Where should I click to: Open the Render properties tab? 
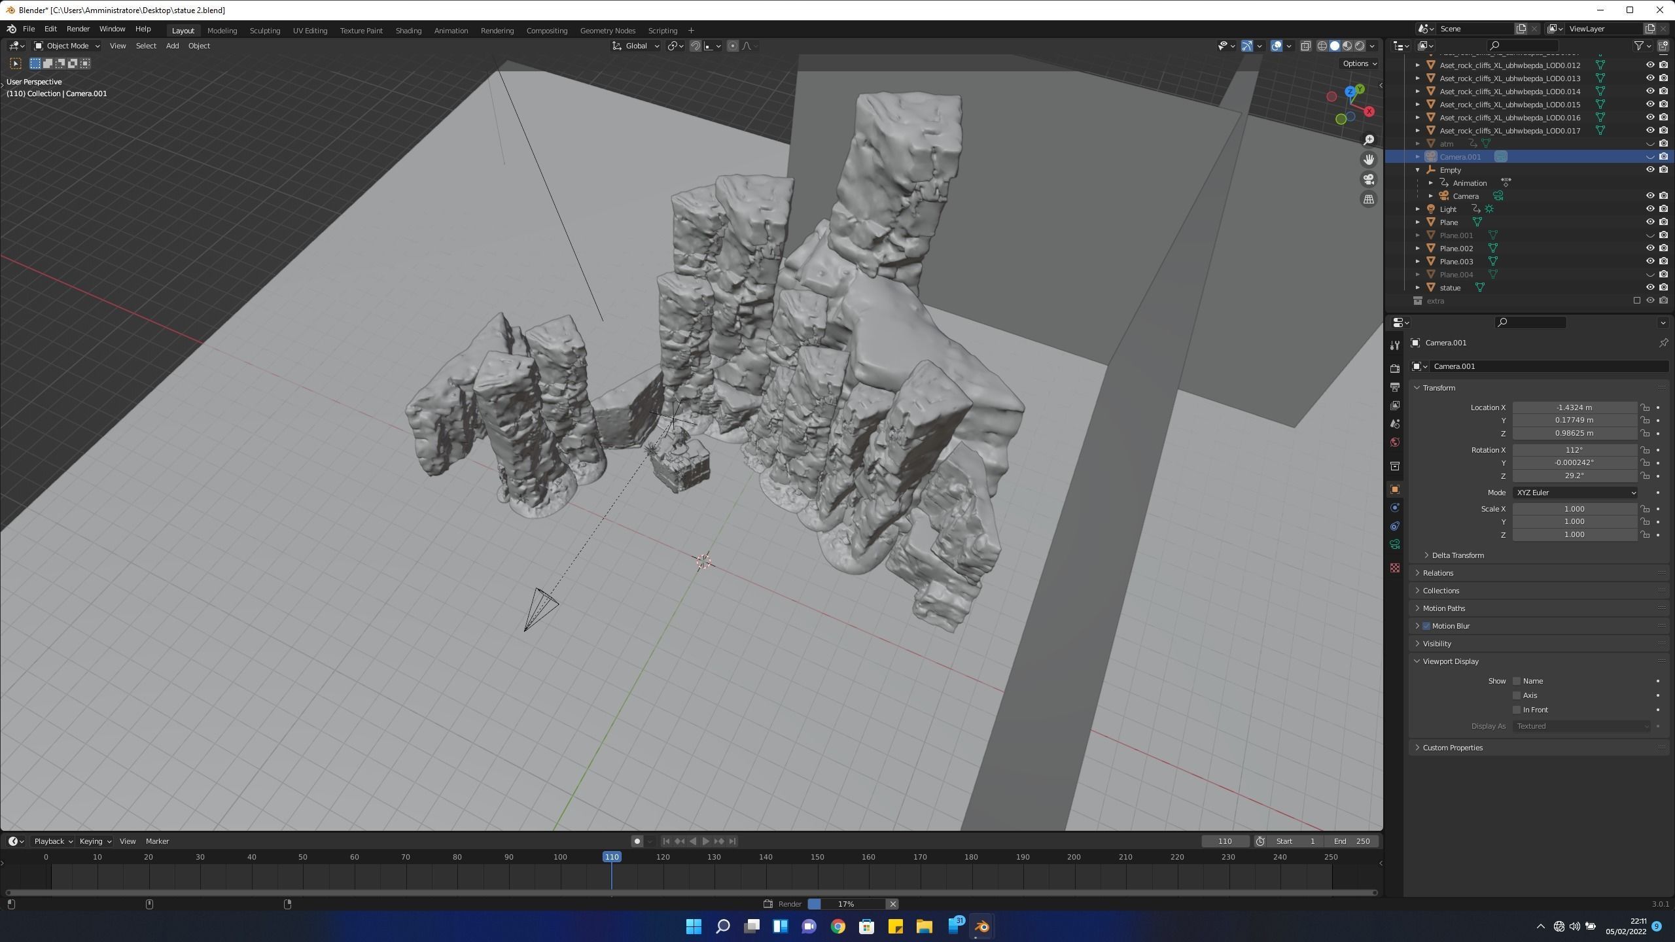[x=1394, y=369]
